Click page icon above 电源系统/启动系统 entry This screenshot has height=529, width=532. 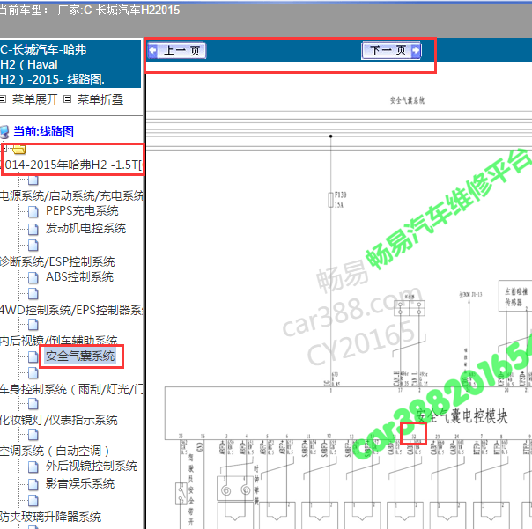tap(33, 180)
